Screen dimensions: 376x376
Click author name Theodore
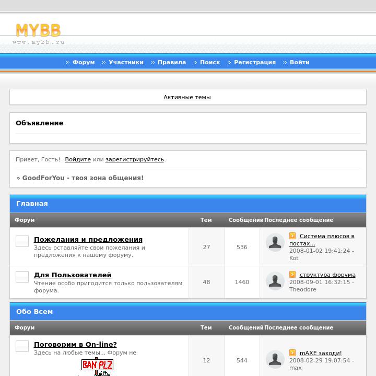point(302,289)
